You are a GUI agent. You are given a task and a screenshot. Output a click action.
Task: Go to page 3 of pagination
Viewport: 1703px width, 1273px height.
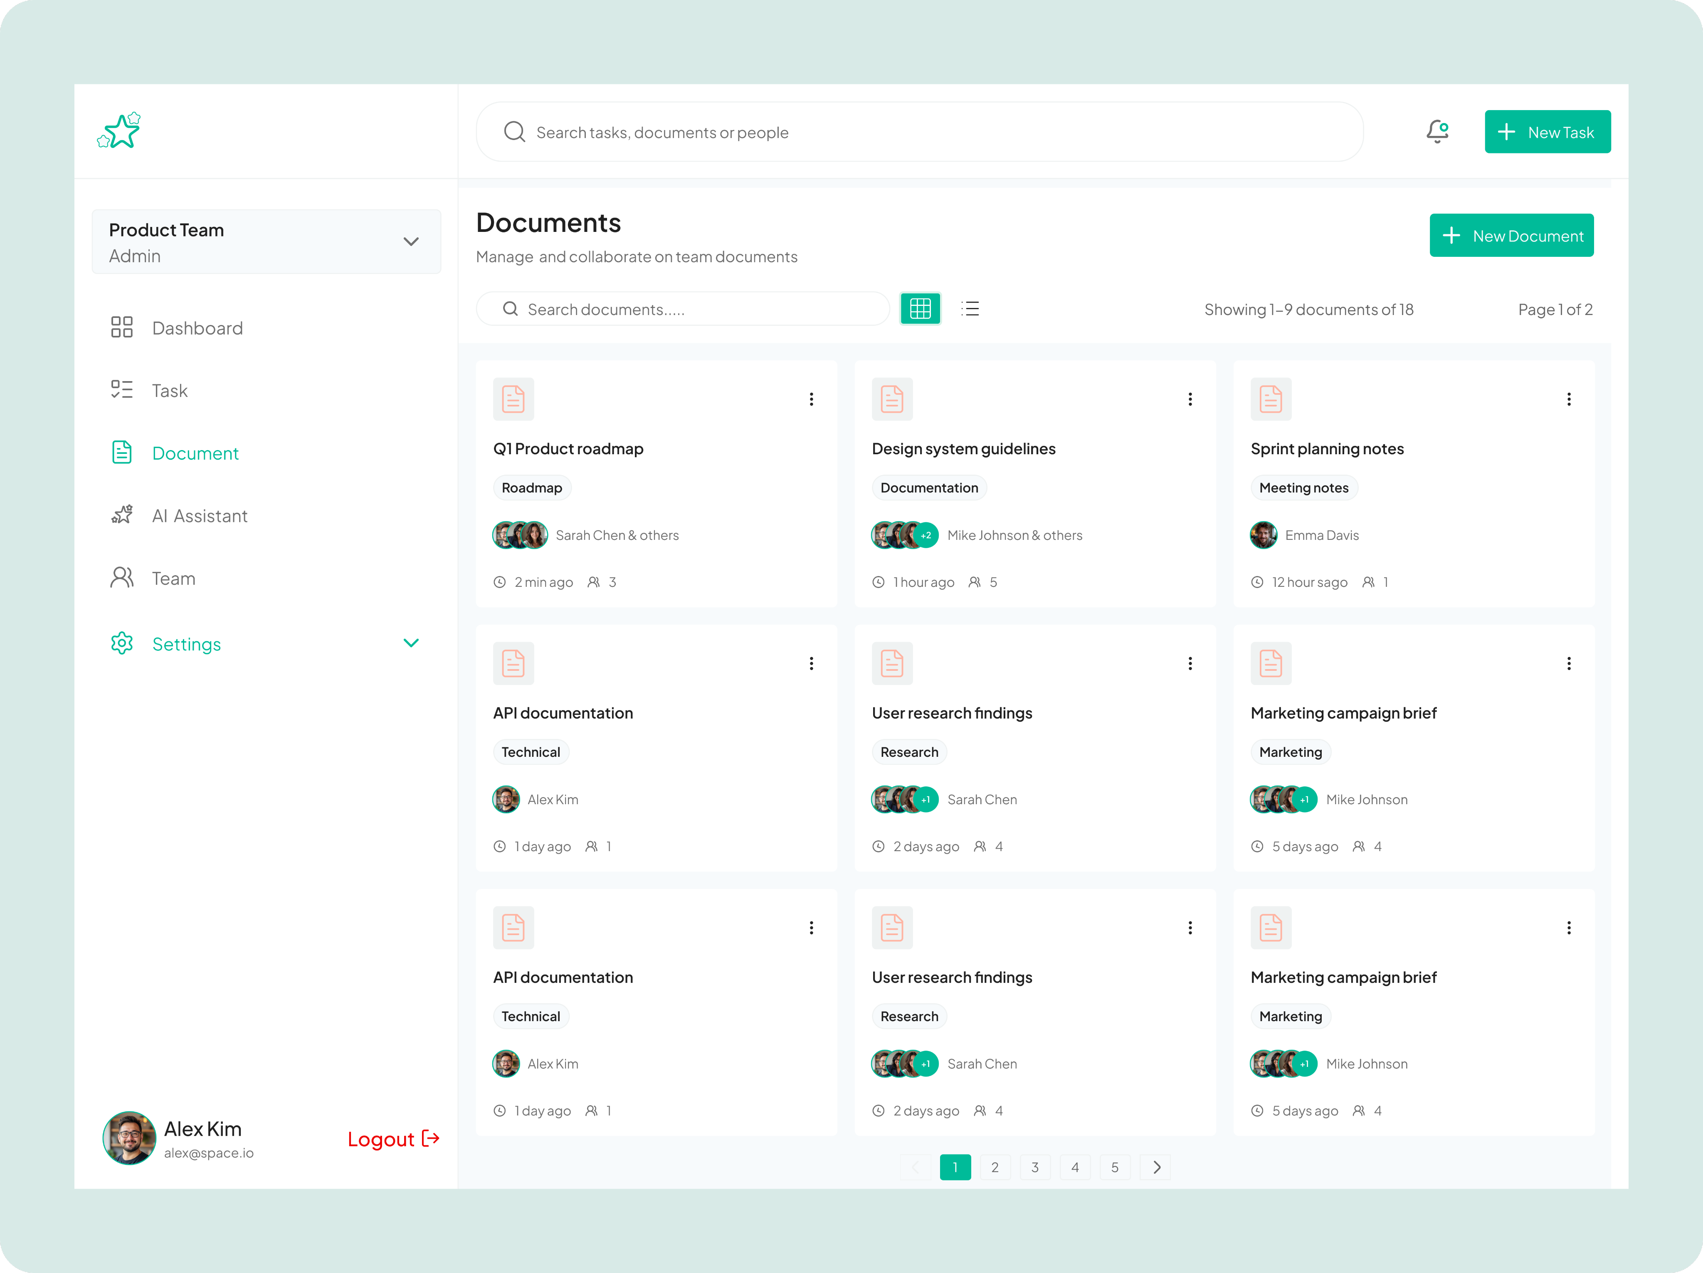click(x=1035, y=1167)
